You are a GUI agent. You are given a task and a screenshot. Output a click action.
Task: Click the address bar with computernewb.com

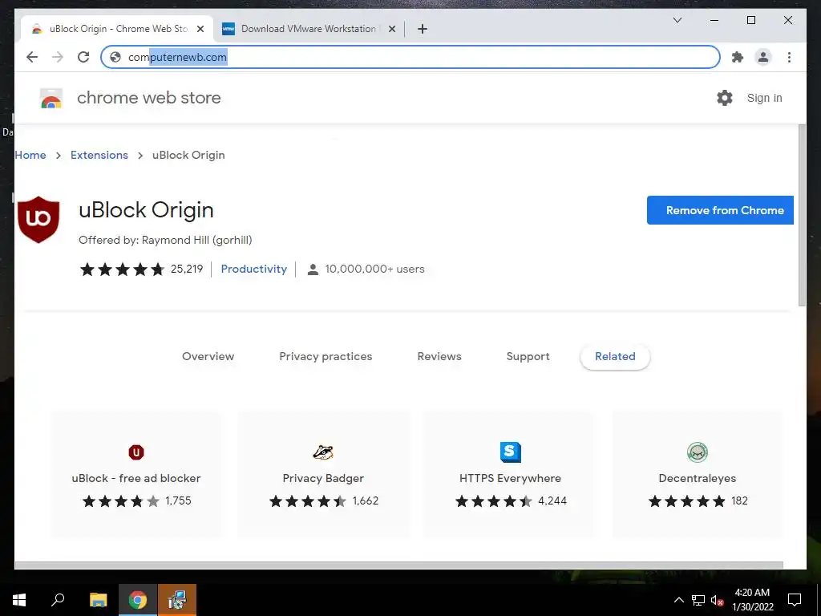[x=410, y=57]
